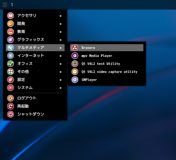Expand the グラフィックス submenu arrow
This screenshot has height=160, width=176.
pyautogui.click(x=60, y=40)
